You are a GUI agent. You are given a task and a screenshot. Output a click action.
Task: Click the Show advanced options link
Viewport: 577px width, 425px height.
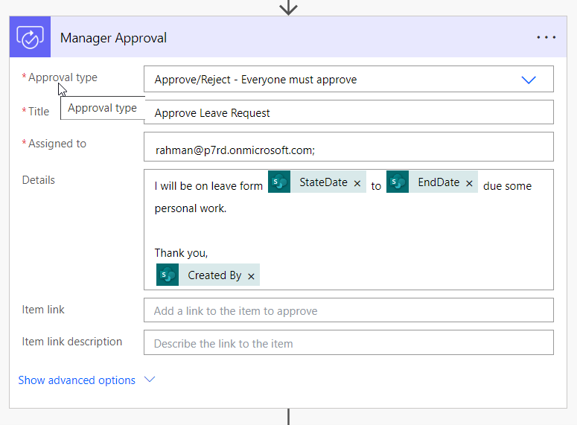(x=77, y=380)
